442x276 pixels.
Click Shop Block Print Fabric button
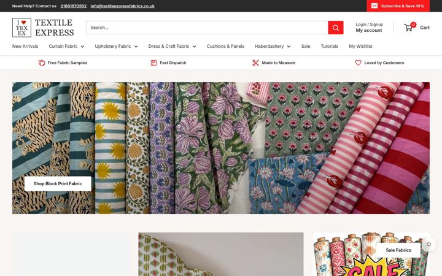pyautogui.click(x=58, y=183)
